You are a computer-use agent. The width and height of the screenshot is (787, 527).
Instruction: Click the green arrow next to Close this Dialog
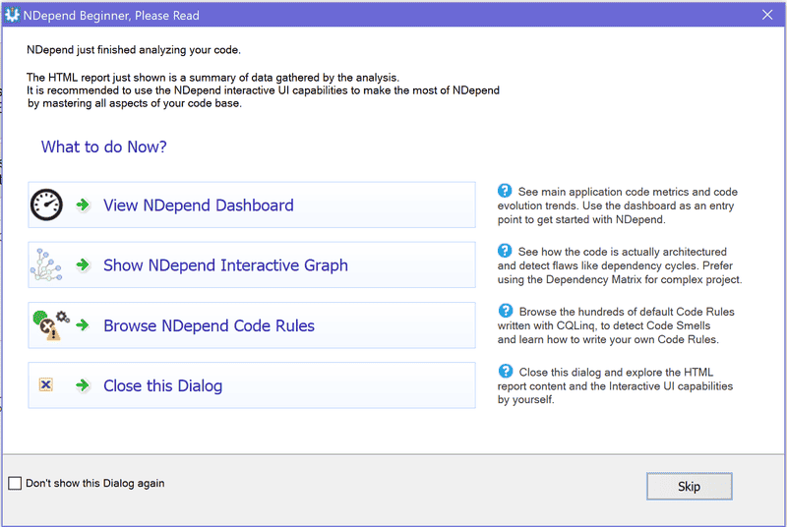point(83,385)
